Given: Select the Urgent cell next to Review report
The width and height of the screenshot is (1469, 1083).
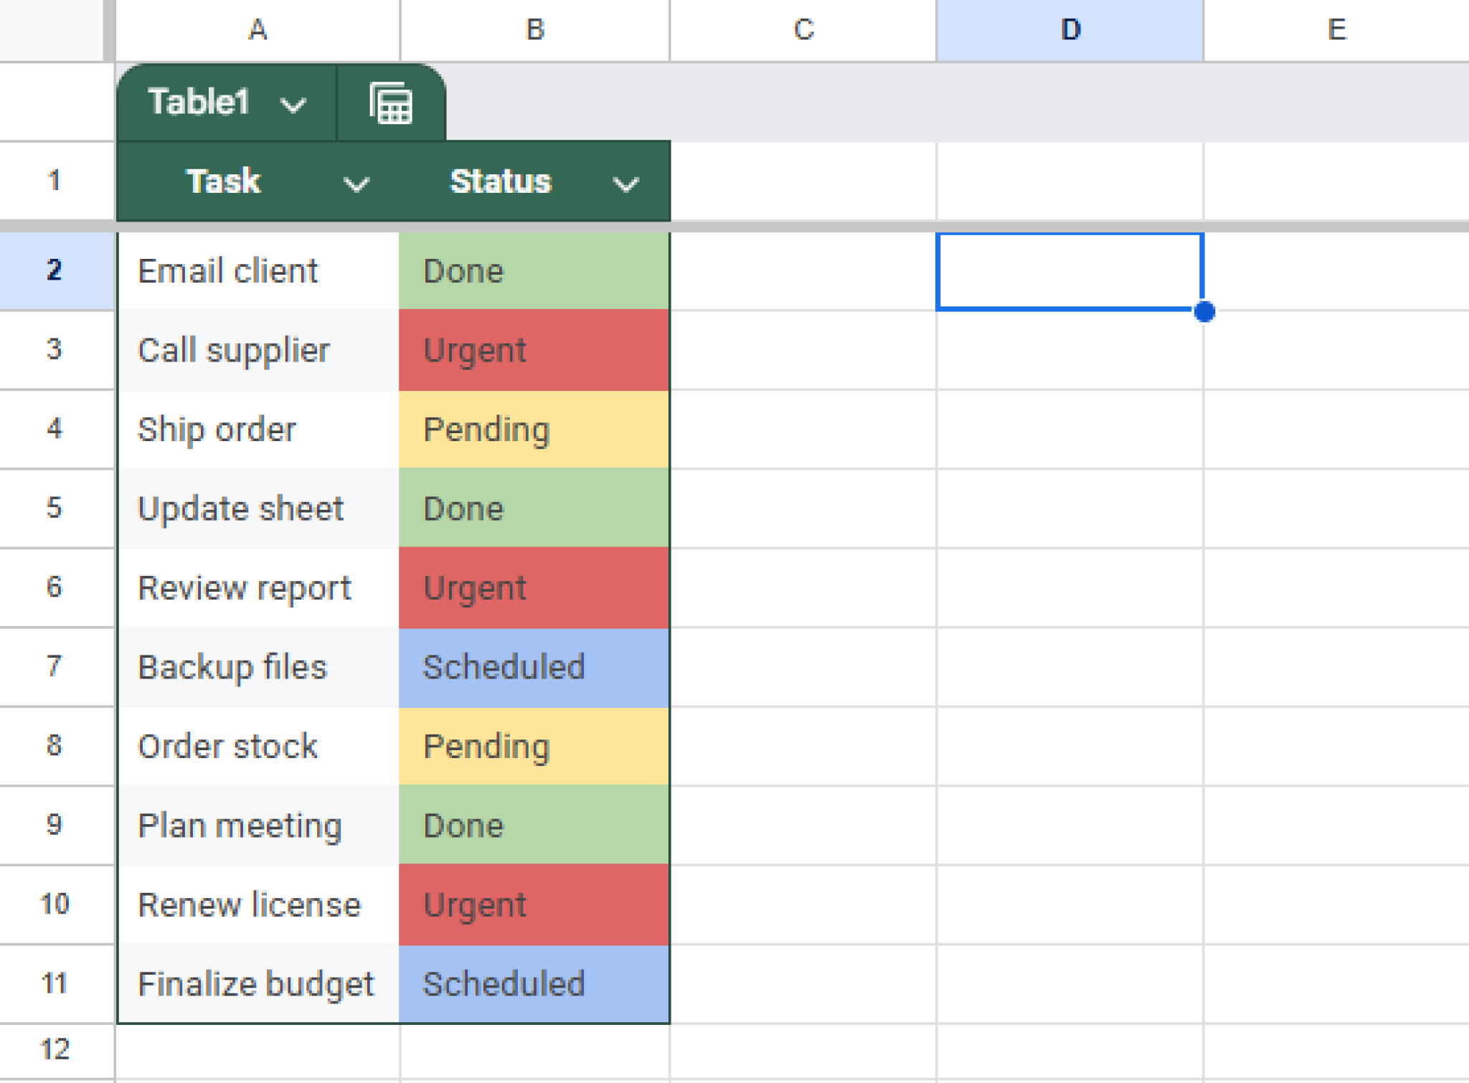Looking at the screenshot, I should pyautogui.click(x=534, y=587).
